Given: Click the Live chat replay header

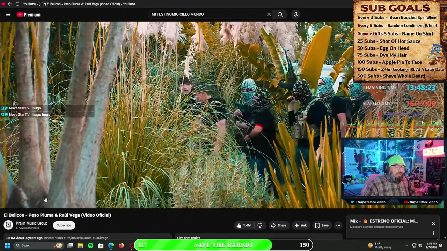Looking at the screenshot, I should click(189, 238).
